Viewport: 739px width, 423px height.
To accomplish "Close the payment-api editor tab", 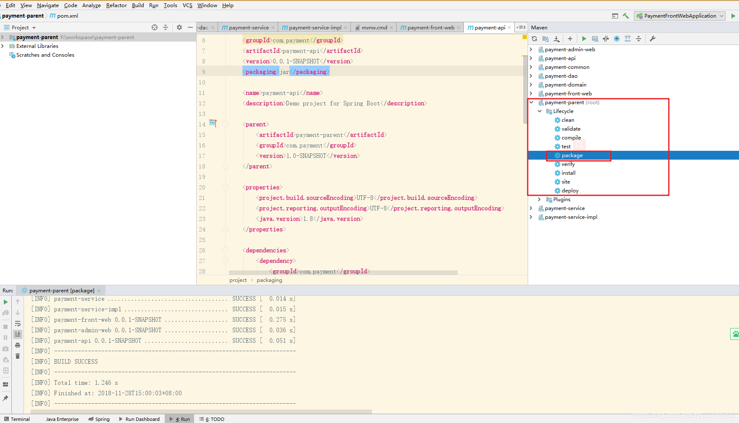I will tap(510, 27).
